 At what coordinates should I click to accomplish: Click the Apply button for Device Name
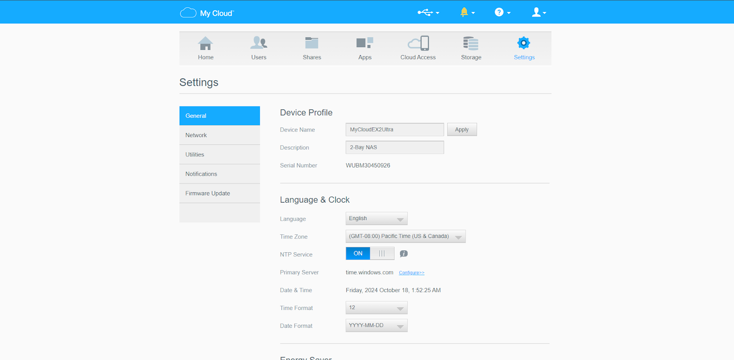tap(462, 130)
